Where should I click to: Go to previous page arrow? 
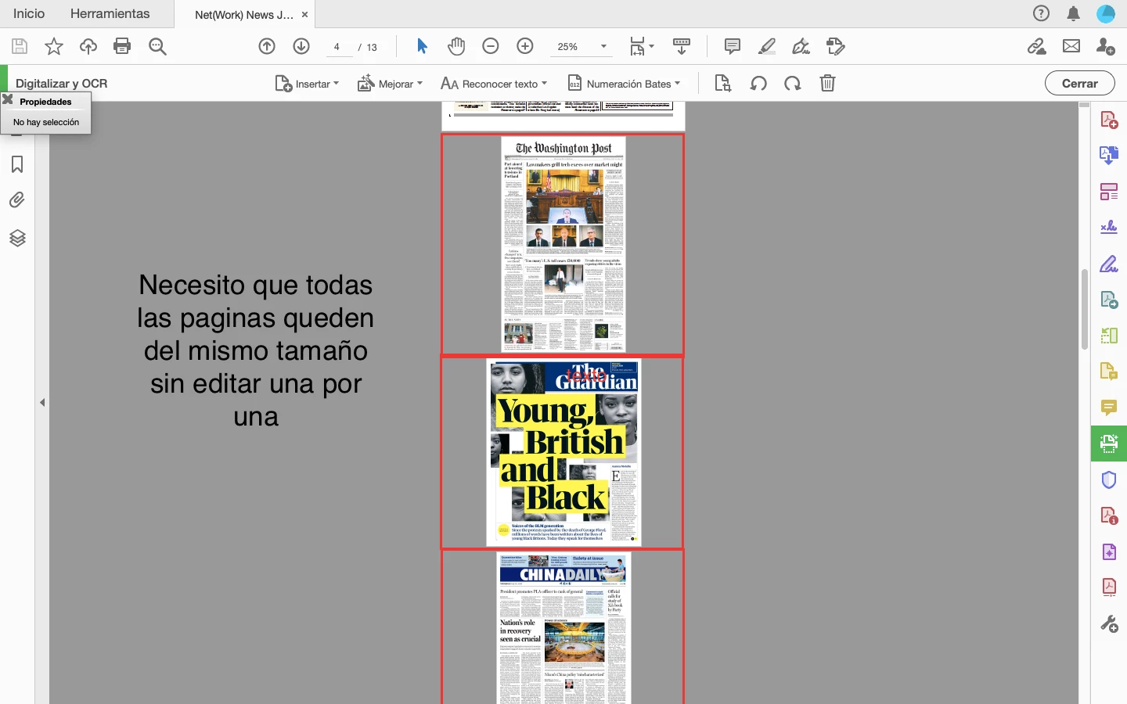267,46
